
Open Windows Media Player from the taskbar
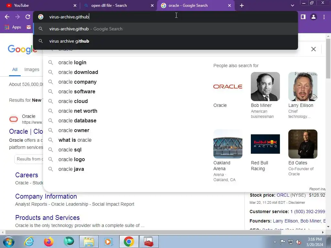click(109, 242)
